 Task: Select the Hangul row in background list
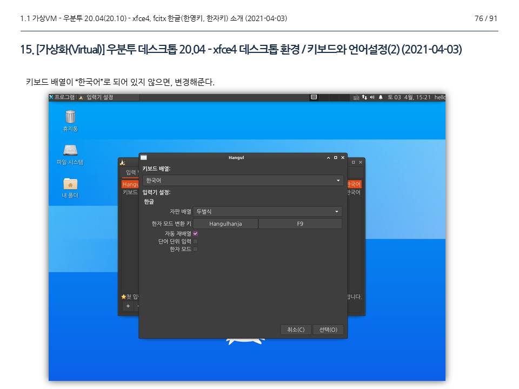[130, 184]
